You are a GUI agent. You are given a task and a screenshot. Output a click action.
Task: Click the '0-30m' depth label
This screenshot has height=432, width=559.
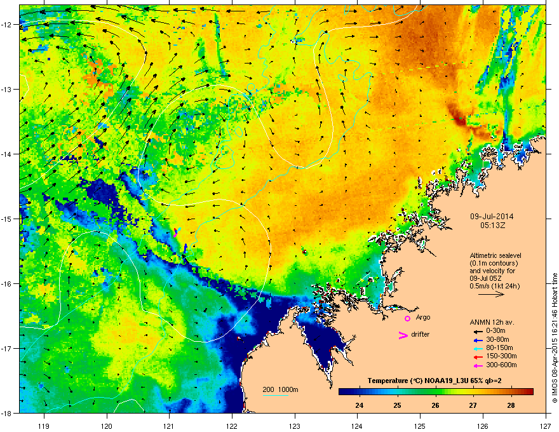tap(496, 331)
